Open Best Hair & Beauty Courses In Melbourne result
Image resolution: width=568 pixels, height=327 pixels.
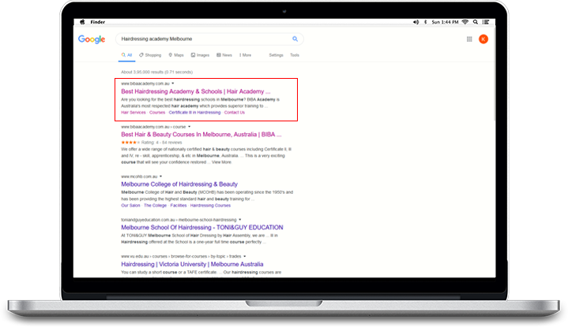tap(201, 135)
